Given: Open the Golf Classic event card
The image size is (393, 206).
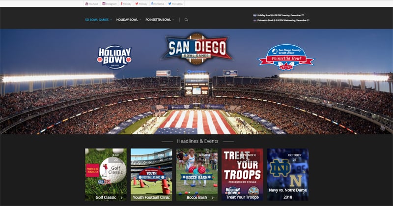Looking at the screenshot, I should (x=106, y=175).
